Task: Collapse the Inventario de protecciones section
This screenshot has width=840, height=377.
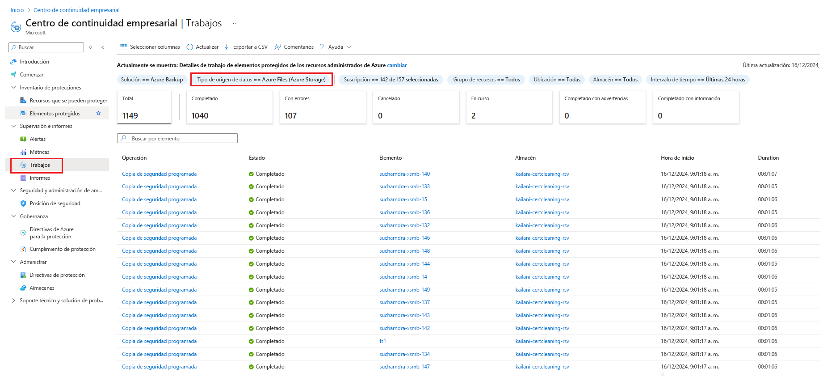Action: tap(13, 88)
